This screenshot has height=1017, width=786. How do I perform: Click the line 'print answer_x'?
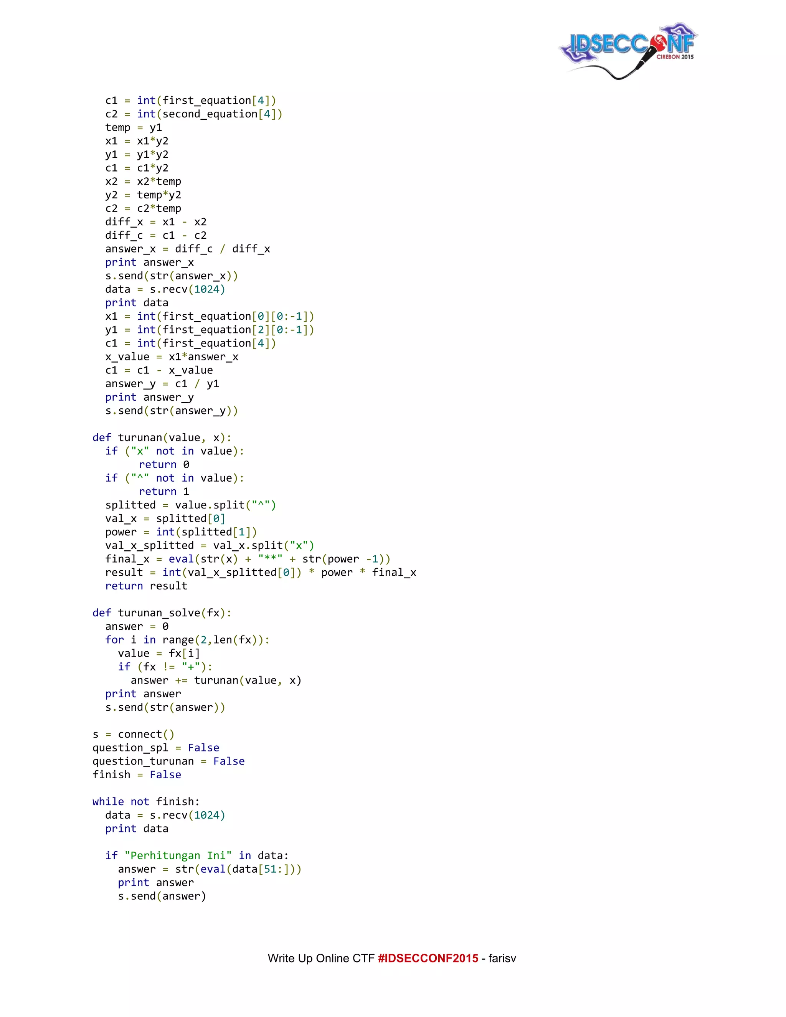click(x=149, y=263)
